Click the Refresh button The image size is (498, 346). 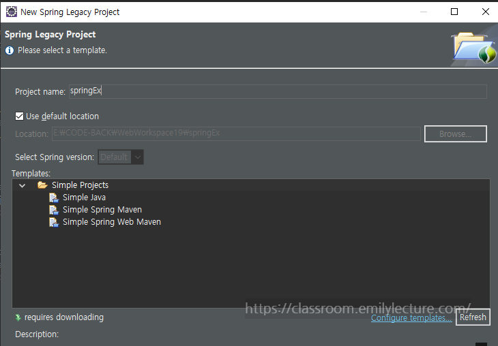point(473,317)
